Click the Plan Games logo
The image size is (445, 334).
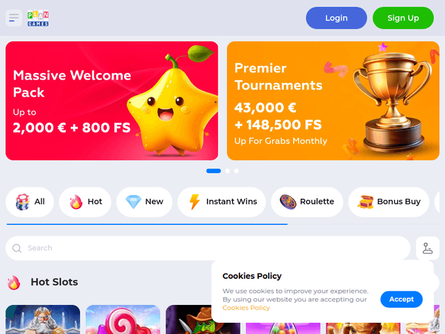[38, 18]
